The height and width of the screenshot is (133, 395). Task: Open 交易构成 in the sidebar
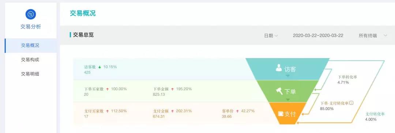(x=30, y=60)
